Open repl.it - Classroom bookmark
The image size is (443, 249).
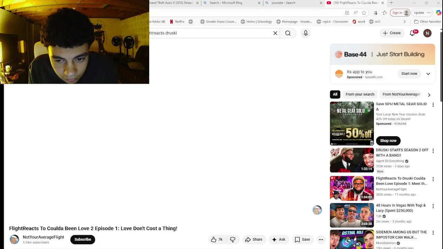332,21
